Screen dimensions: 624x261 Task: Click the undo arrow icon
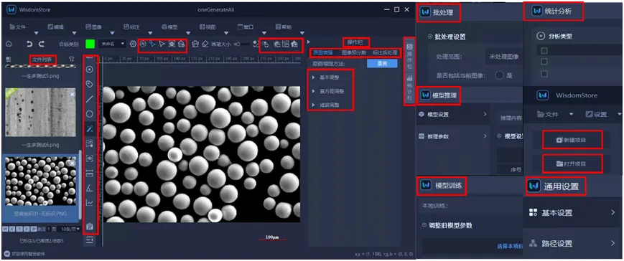point(29,44)
